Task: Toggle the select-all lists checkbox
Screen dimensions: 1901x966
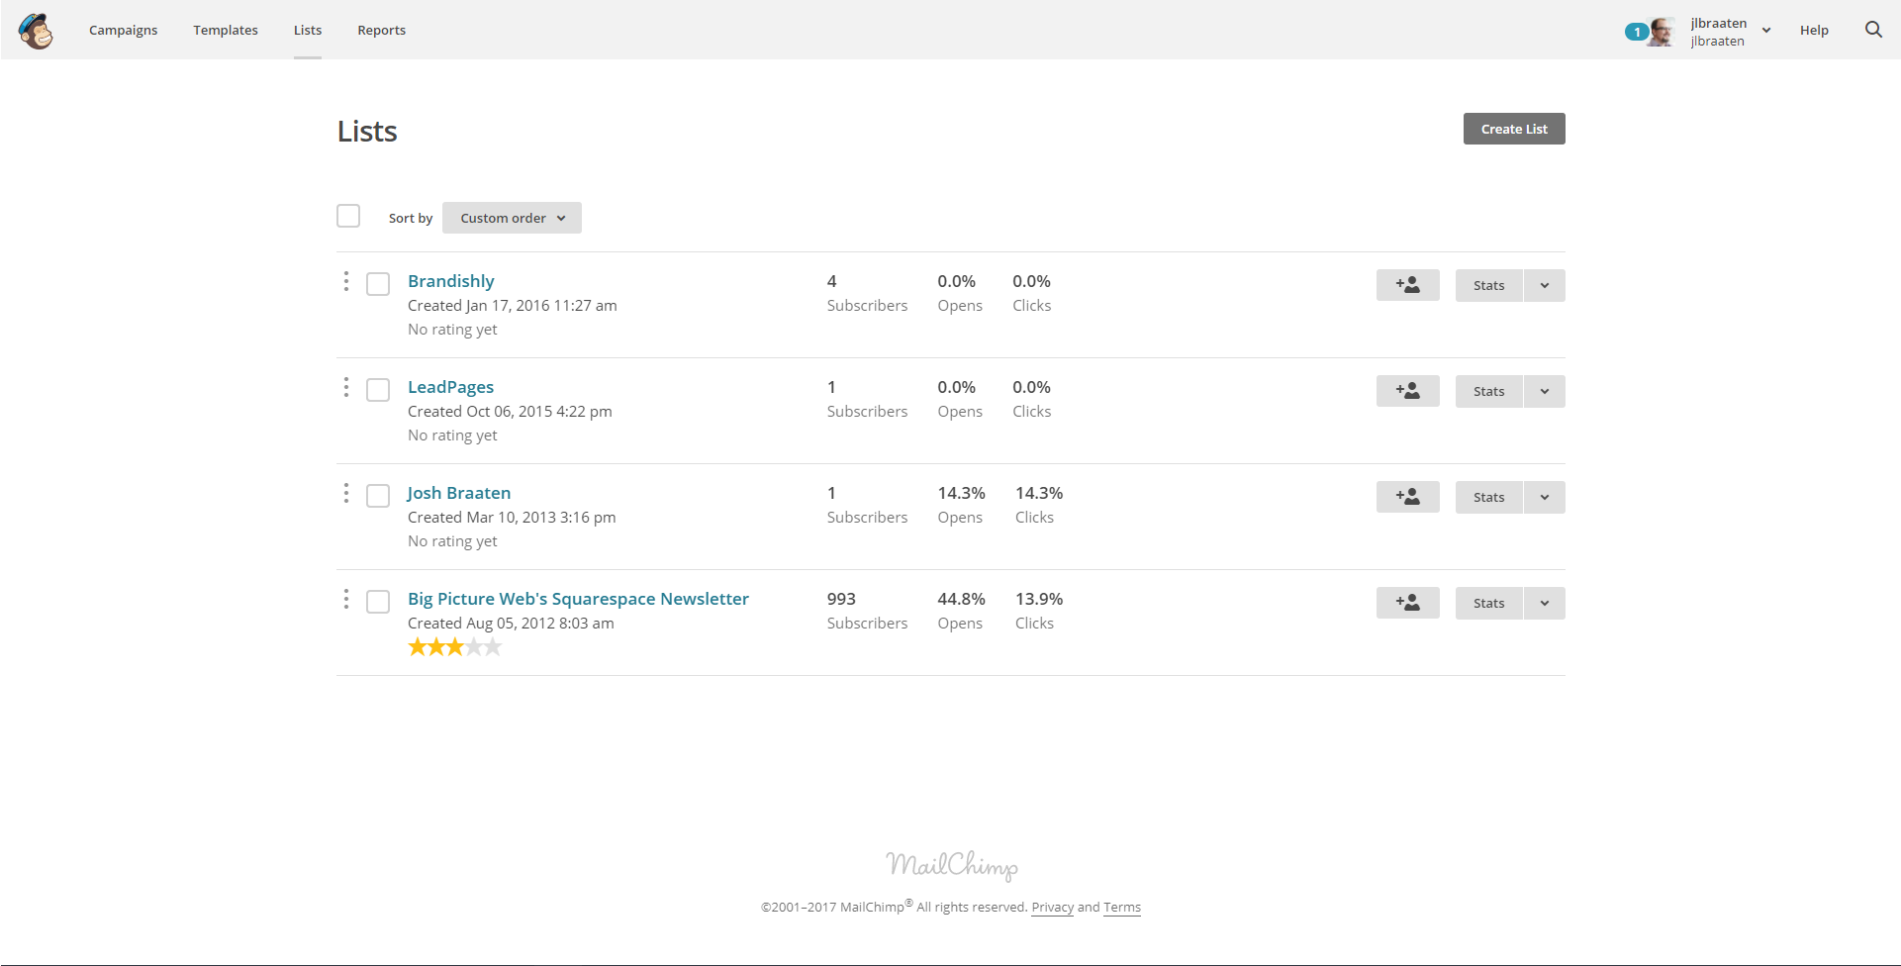Action: click(x=348, y=216)
